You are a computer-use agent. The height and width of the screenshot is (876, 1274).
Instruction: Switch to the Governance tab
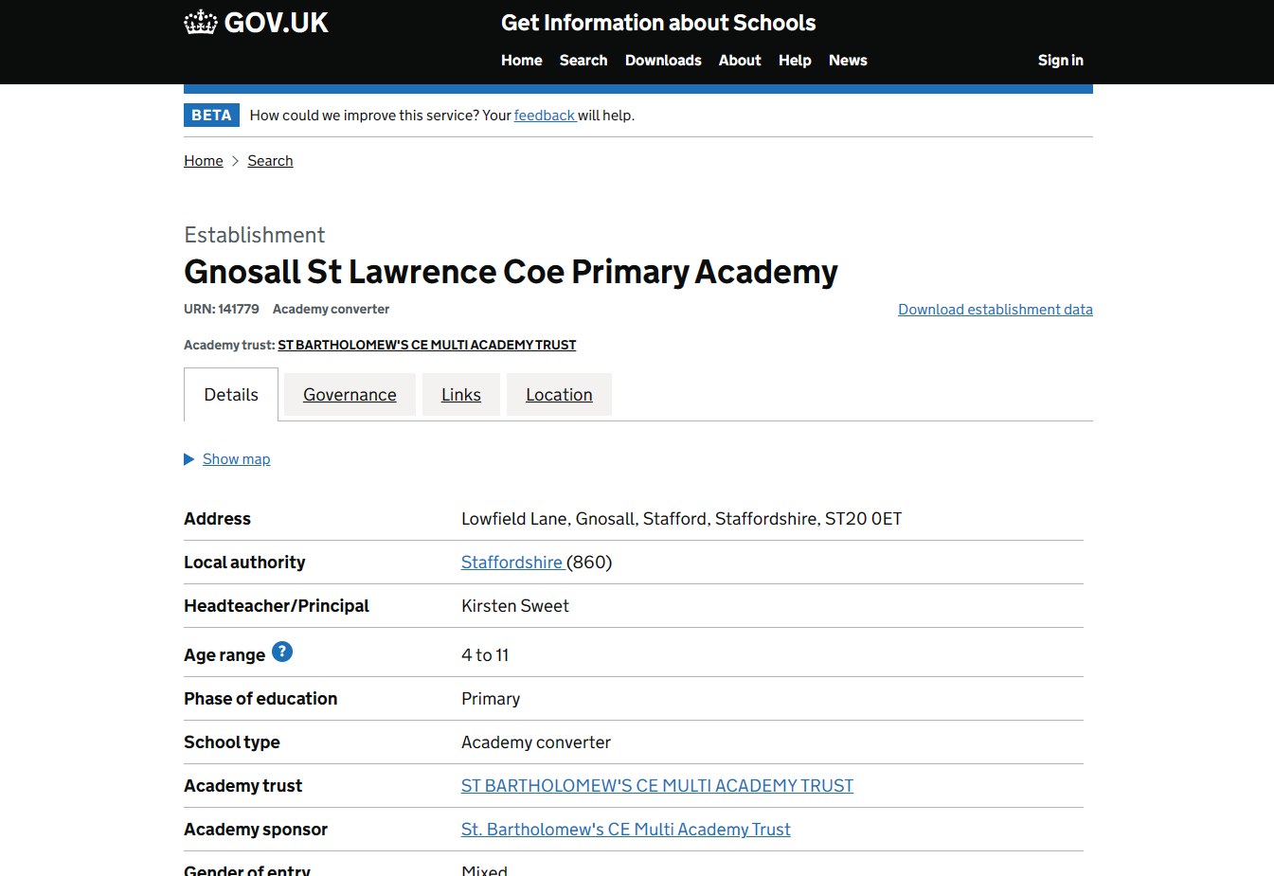click(x=350, y=394)
